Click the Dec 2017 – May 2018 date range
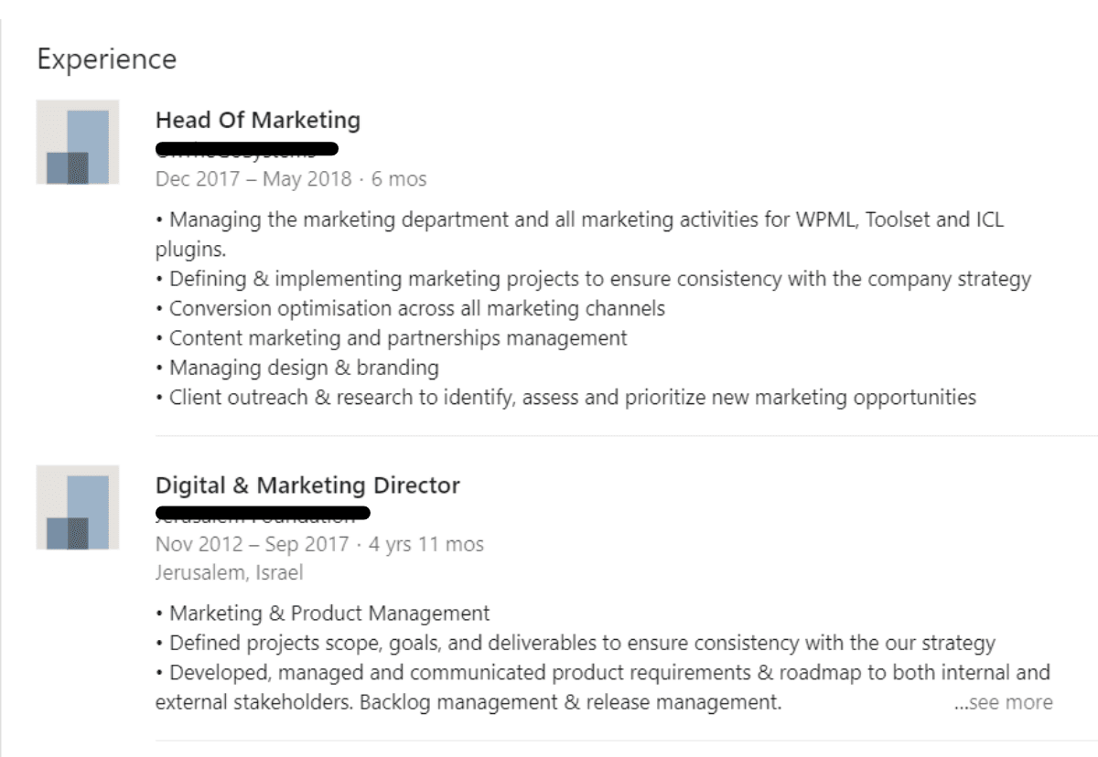Viewport: 1098px width, 757px height. [x=253, y=179]
